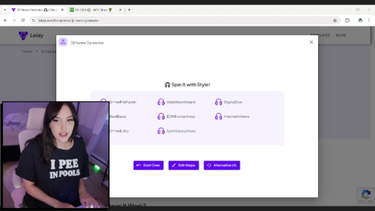This screenshot has width=375, height=211.
Task: Open a new browser tab
Action: click(x=129, y=10)
